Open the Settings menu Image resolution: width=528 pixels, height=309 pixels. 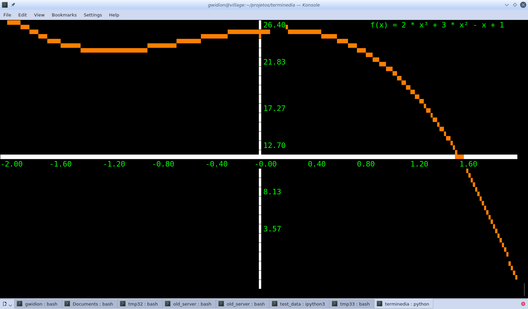pos(93,15)
